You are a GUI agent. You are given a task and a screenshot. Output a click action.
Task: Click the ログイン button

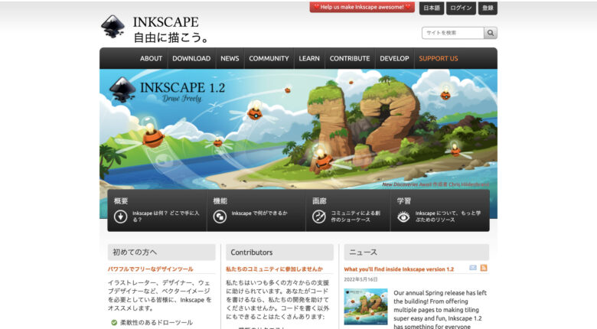[461, 8]
